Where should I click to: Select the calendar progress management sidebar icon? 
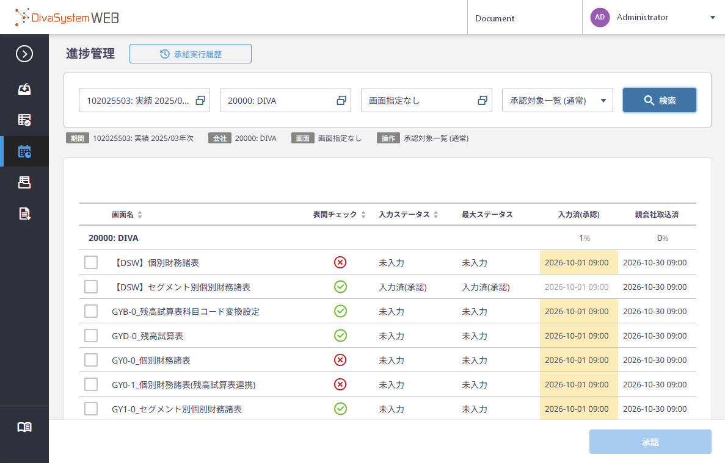(x=24, y=151)
